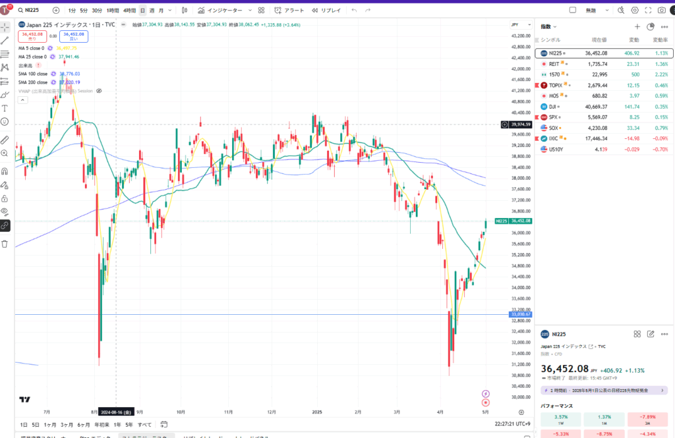The height and width of the screenshot is (438, 675).
Task: Take a chart snapshot with camera
Action: point(662,11)
